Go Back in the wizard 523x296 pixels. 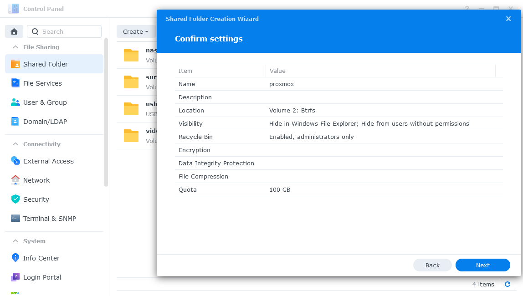pos(432,265)
